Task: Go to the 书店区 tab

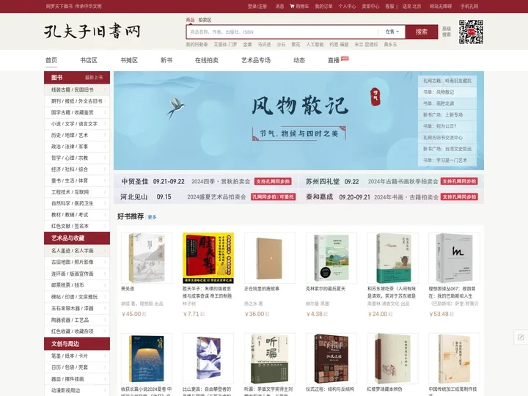Action: (89, 60)
